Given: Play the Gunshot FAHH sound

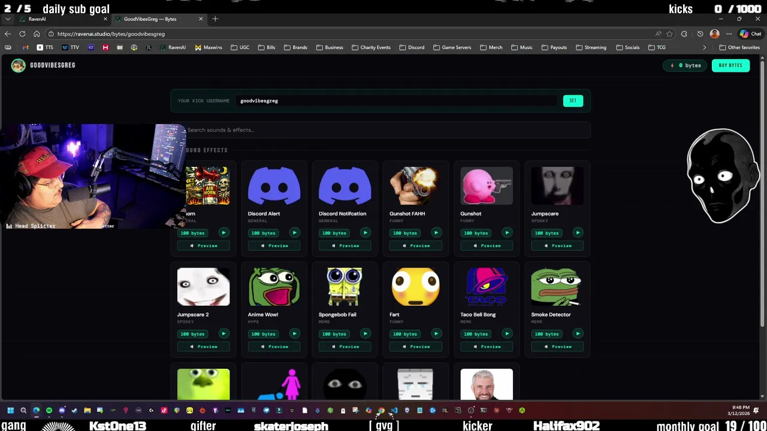Looking at the screenshot, I should 436,233.
